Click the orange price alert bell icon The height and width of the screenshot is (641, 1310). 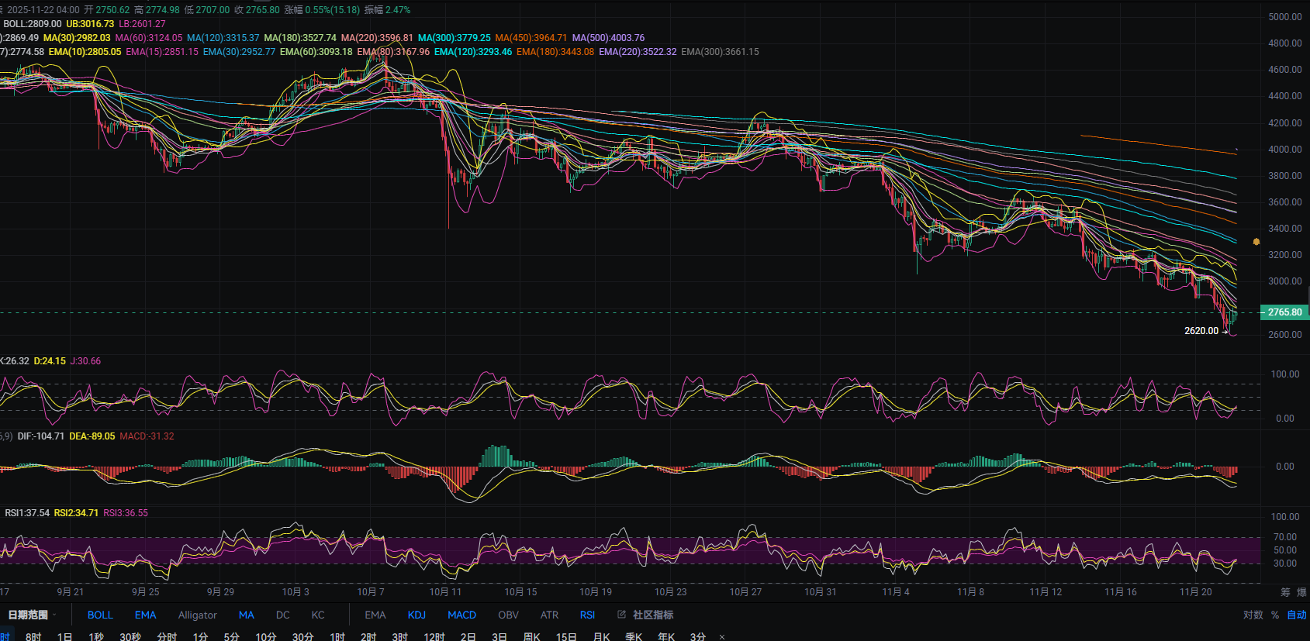coord(1256,242)
